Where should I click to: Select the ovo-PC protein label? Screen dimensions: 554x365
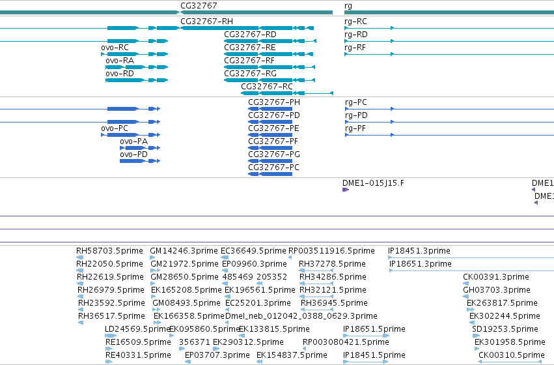coord(115,128)
